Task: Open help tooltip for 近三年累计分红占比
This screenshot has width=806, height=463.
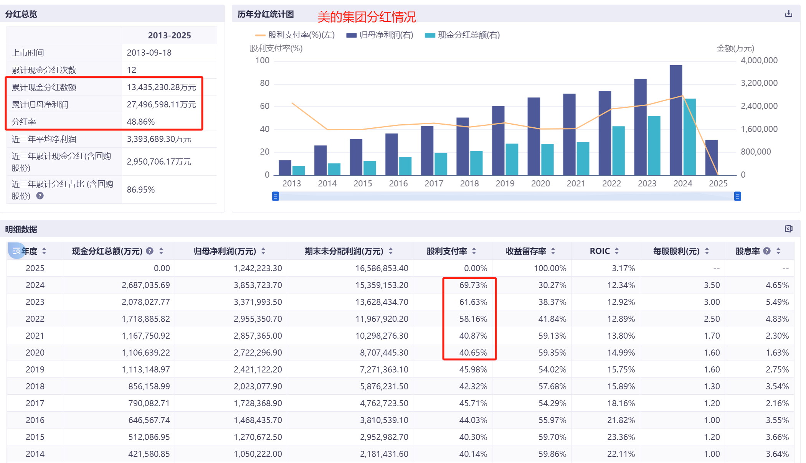Action: click(x=40, y=196)
